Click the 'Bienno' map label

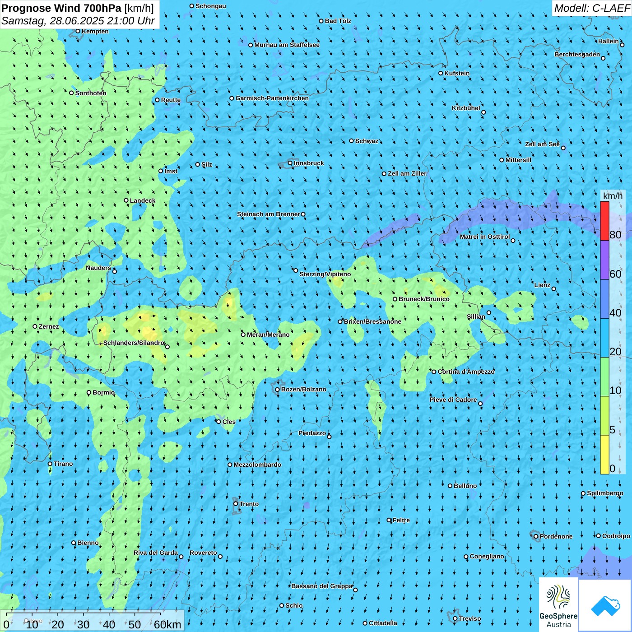click(88, 543)
